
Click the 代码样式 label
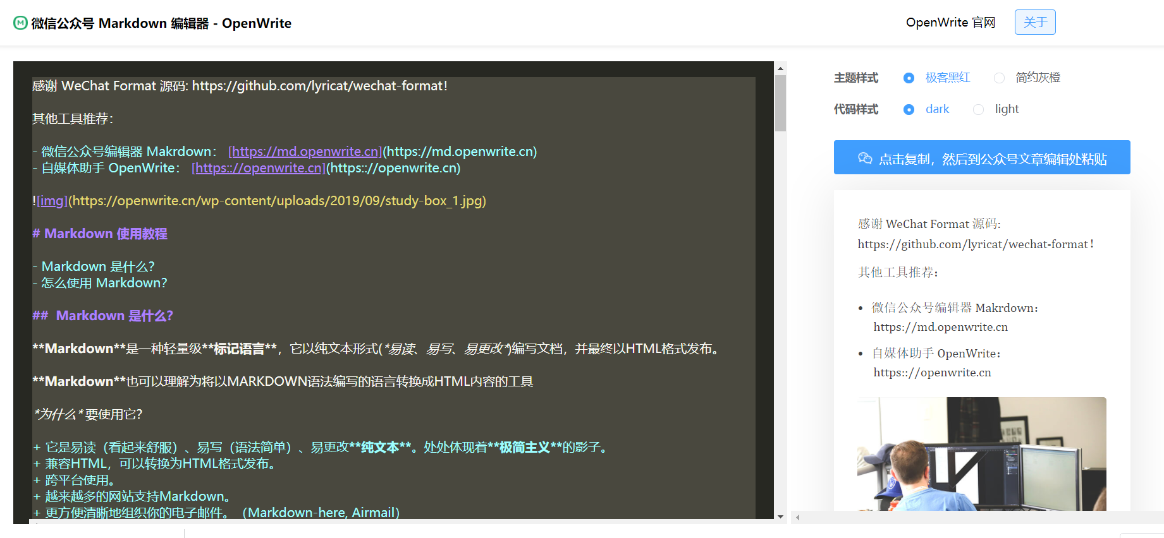point(856,109)
